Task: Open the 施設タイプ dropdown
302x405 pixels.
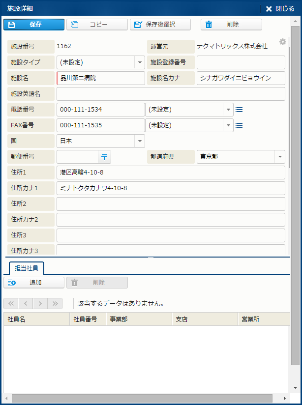Action: [x=140, y=62]
